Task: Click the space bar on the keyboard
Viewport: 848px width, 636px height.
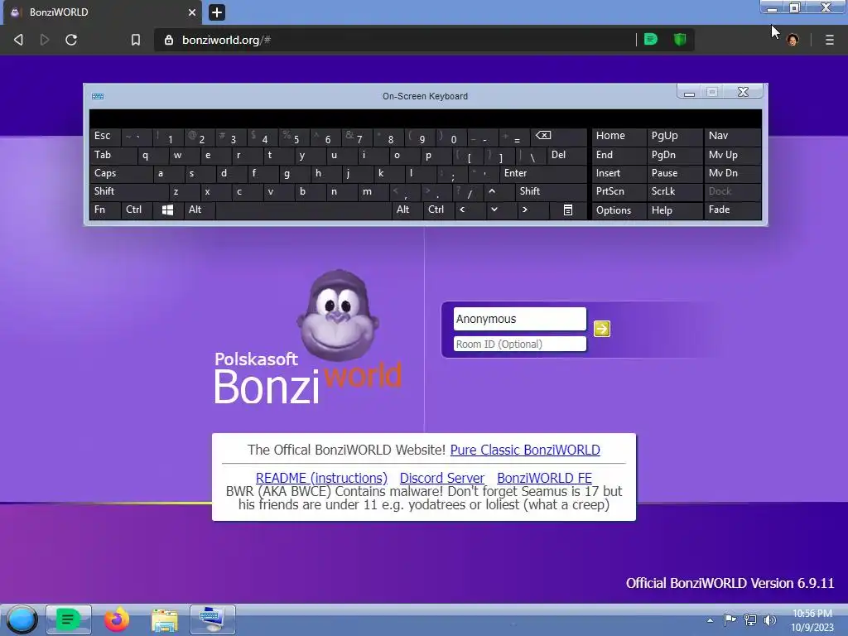Action: [303, 210]
